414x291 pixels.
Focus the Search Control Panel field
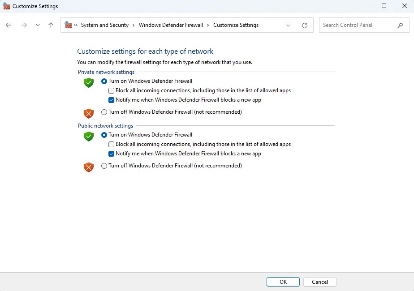point(359,25)
